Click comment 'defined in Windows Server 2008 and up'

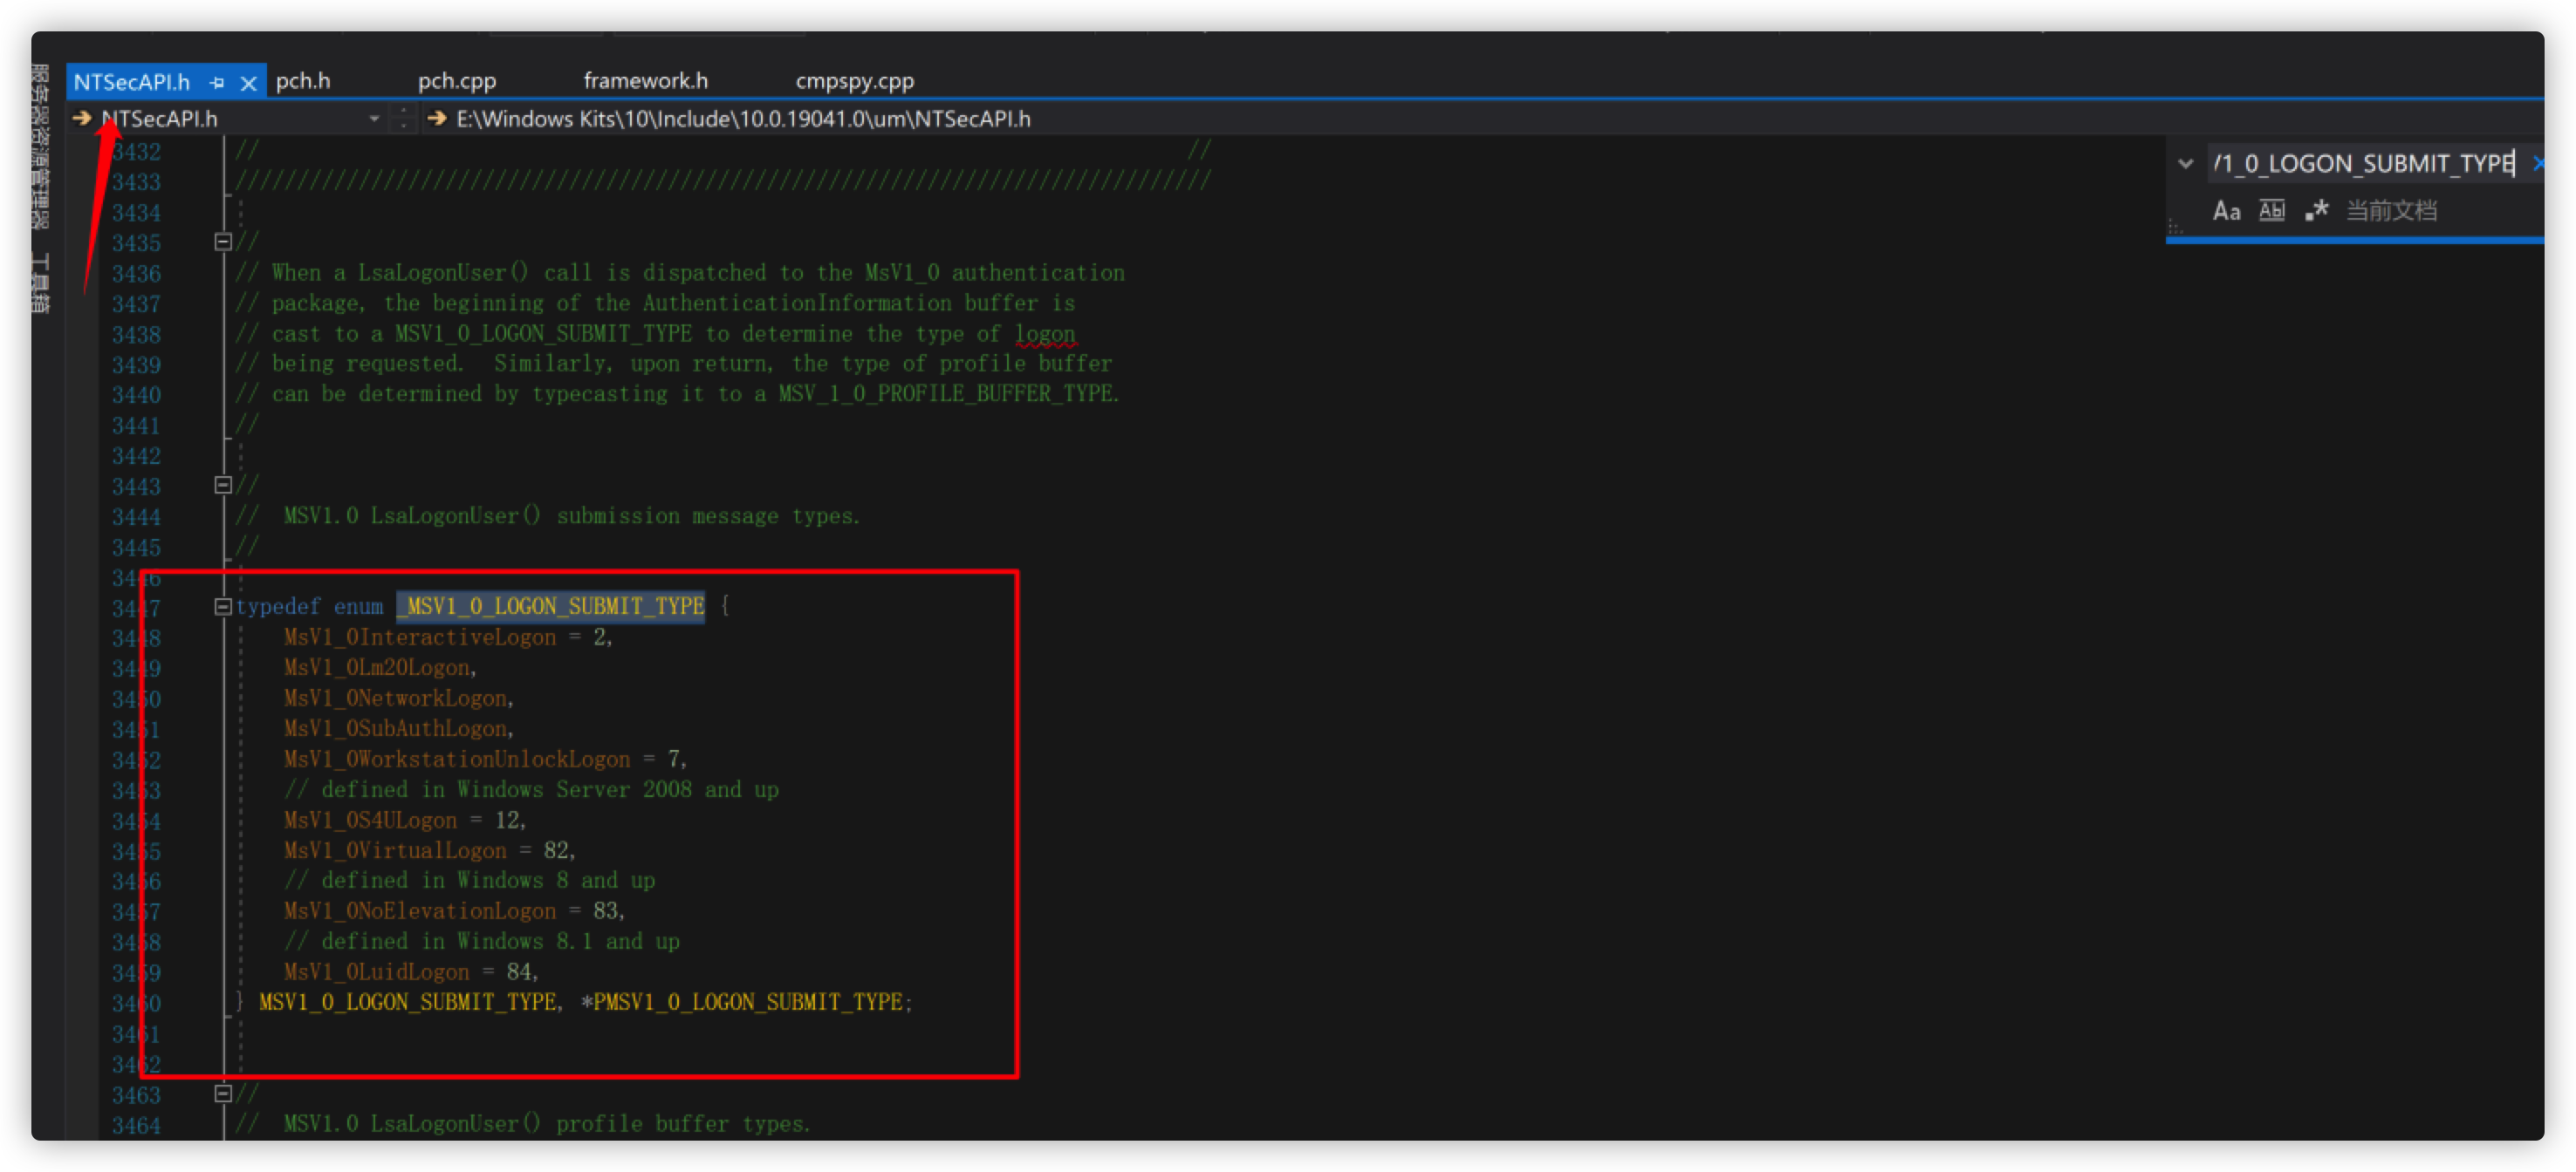pyautogui.click(x=531, y=789)
